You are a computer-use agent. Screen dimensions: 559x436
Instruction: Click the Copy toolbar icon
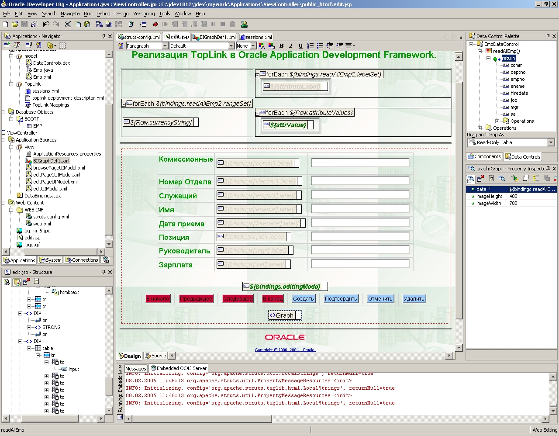(77, 24)
